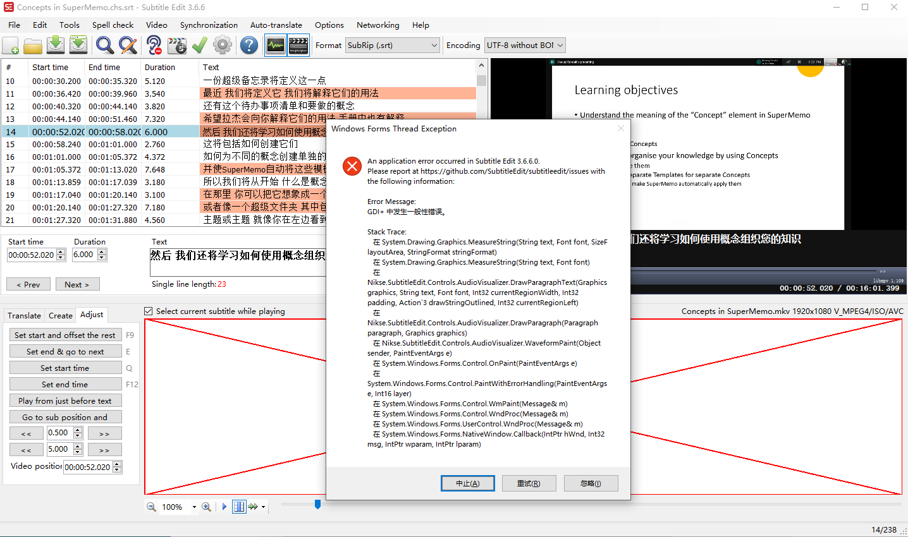Viewport: 908px width, 537px height.
Task: Select the Replace toolbar icon
Action: [x=126, y=45]
